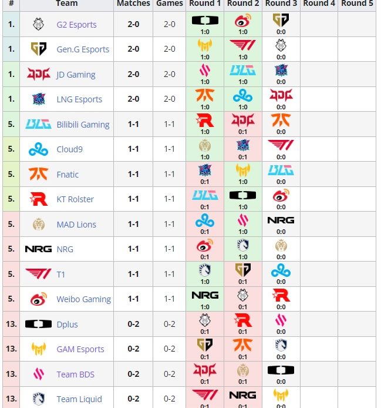This screenshot has height=408, width=381.
Task: Click Dplus logo in G2 Esports' Round 1 cell
Action: (204, 21)
